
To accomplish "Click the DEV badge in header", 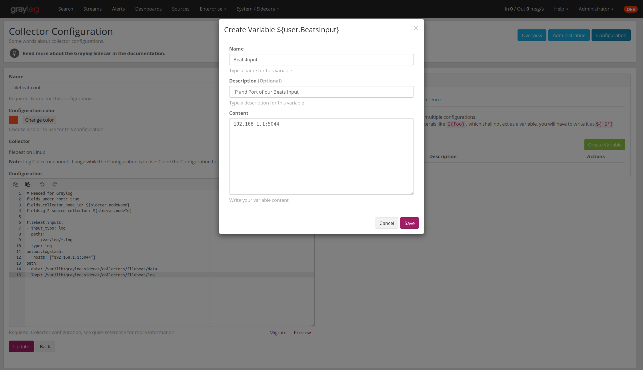I will pyautogui.click(x=630, y=9).
